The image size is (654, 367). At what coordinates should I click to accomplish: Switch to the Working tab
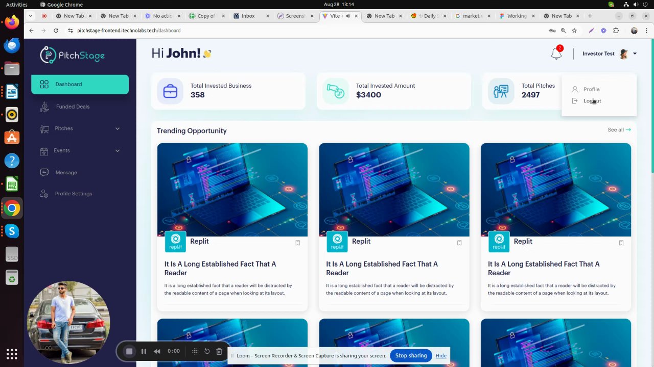(517, 16)
